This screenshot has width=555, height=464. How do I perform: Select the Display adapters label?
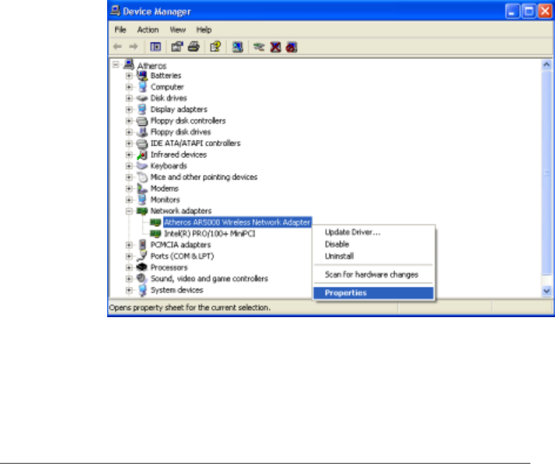coord(179,109)
